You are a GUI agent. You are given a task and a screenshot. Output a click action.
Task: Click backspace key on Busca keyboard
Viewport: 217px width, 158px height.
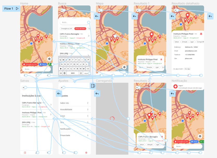(88, 69)
